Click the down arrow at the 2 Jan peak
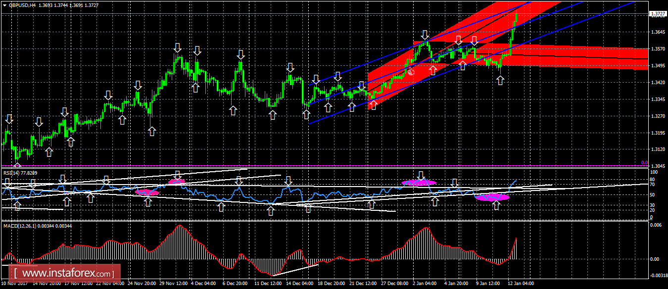This screenshot has width=668, height=289. [x=425, y=35]
